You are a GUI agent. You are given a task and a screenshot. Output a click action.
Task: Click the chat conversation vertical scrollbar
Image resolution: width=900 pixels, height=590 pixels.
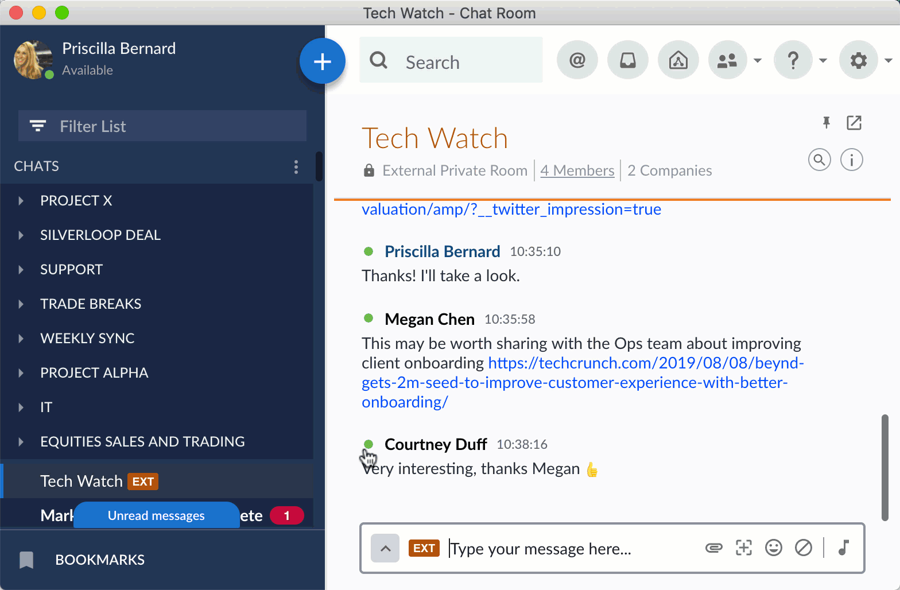coord(885,467)
